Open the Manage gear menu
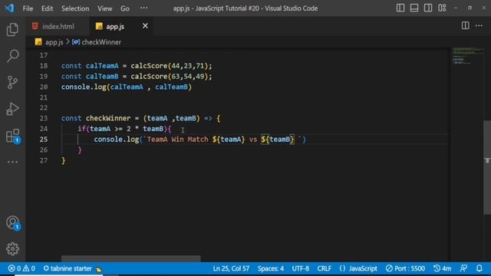 tap(12, 249)
